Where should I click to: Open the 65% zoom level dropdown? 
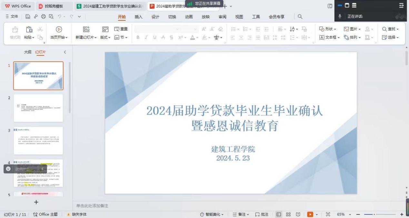(x=350, y=214)
